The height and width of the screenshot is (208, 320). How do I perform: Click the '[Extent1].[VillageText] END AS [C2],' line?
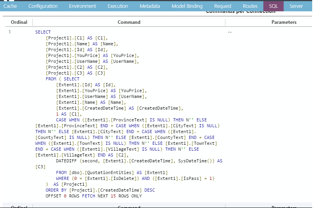[82, 155]
